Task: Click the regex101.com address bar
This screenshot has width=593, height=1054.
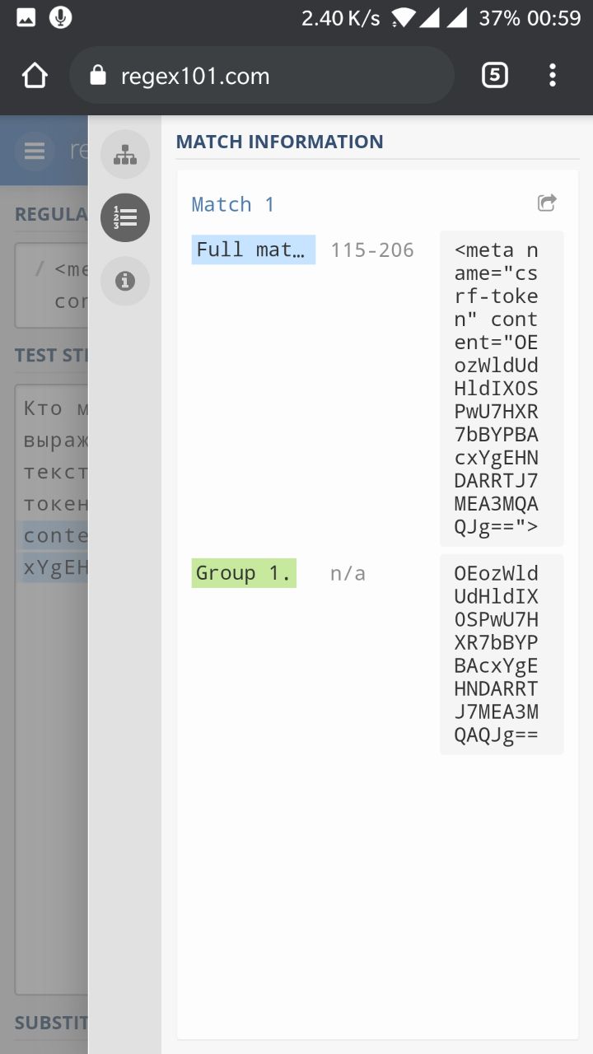Action: [x=262, y=76]
